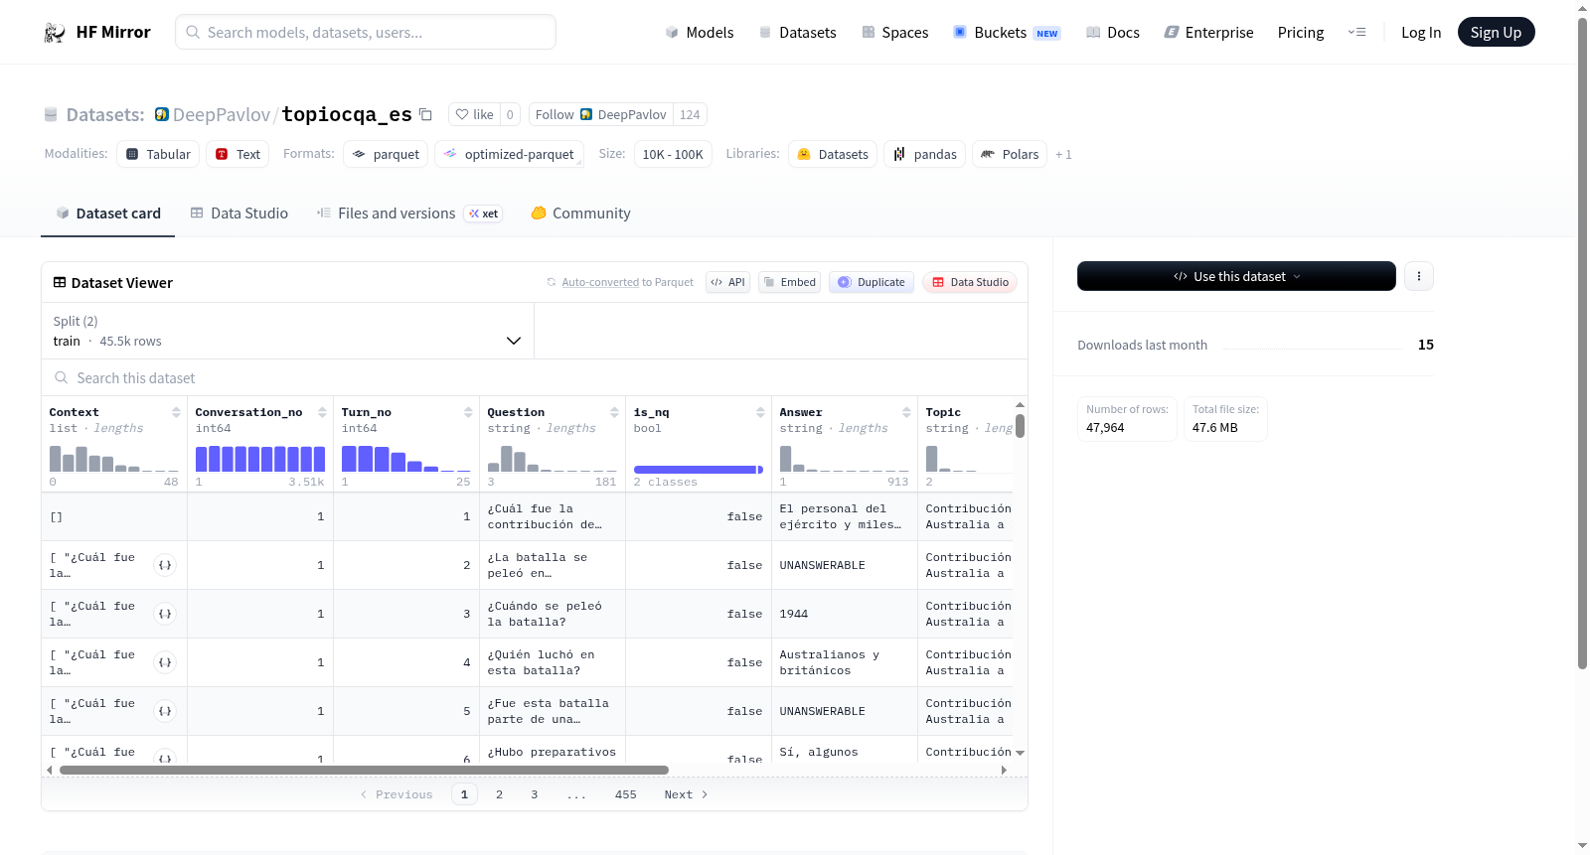Switch to the Data Studio tab

coord(239,214)
